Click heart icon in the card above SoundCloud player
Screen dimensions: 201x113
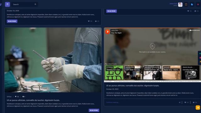coord(188,11)
